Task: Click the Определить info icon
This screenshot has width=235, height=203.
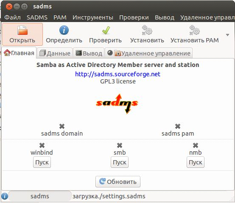Action: point(64,30)
